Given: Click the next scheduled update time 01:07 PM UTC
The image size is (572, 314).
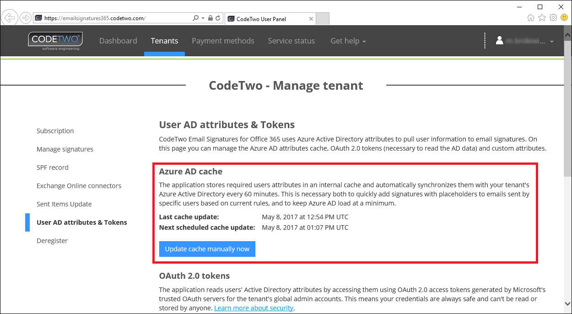Looking at the screenshot, I should [305, 227].
